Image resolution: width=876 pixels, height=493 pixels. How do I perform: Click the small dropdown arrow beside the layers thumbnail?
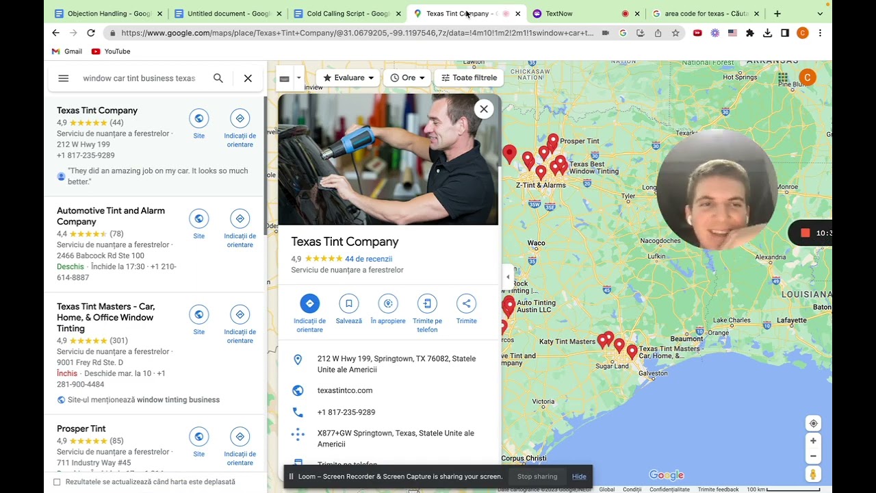[x=298, y=78]
